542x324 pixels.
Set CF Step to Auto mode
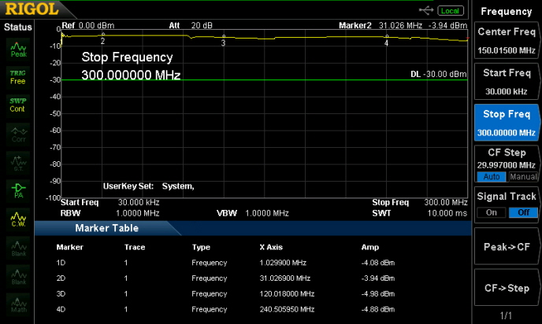coord(492,176)
